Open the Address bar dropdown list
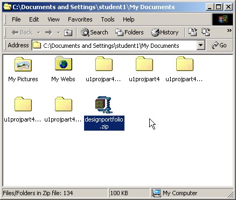This screenshot has height=200, width=236. tap(201, 45)
